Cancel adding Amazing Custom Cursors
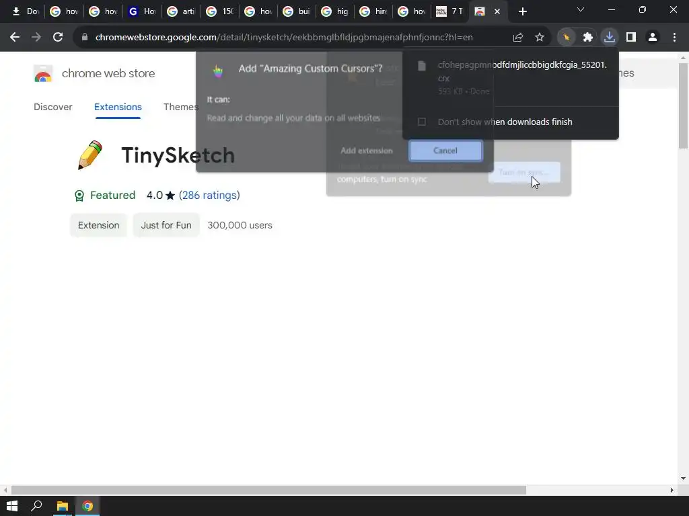The image size is (689, 516). [445, 150]
